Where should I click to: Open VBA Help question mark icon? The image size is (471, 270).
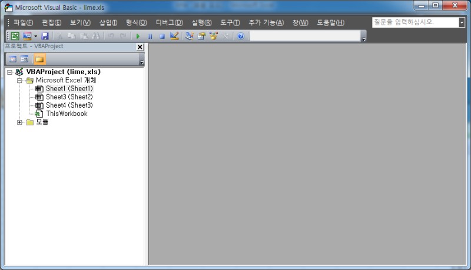tap(241, 36)
